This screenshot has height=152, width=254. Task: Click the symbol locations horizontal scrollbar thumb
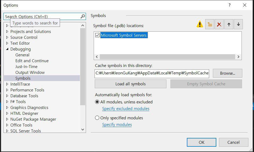(167, 57)
